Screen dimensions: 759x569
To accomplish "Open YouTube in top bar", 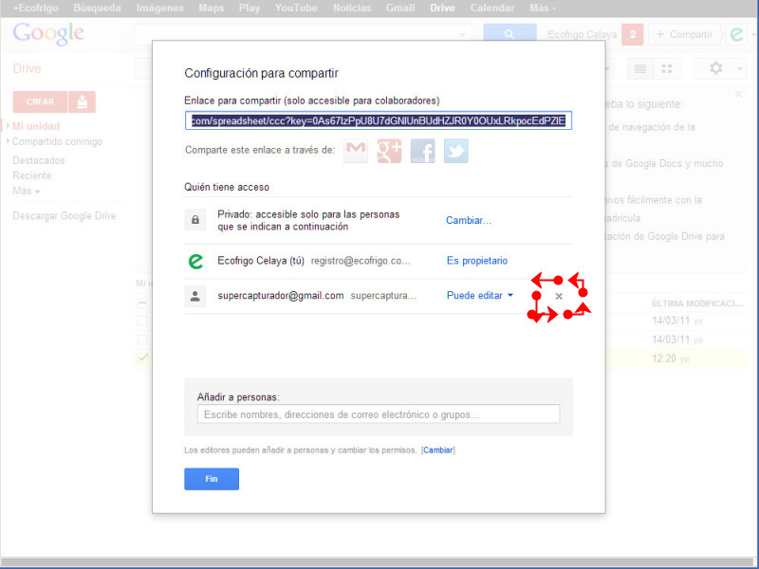I will pos(296,9).
